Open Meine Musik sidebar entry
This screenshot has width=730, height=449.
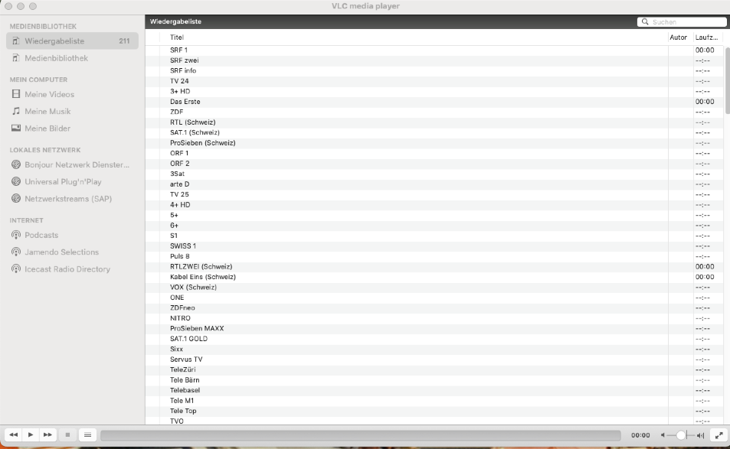(x=72, y=112)
